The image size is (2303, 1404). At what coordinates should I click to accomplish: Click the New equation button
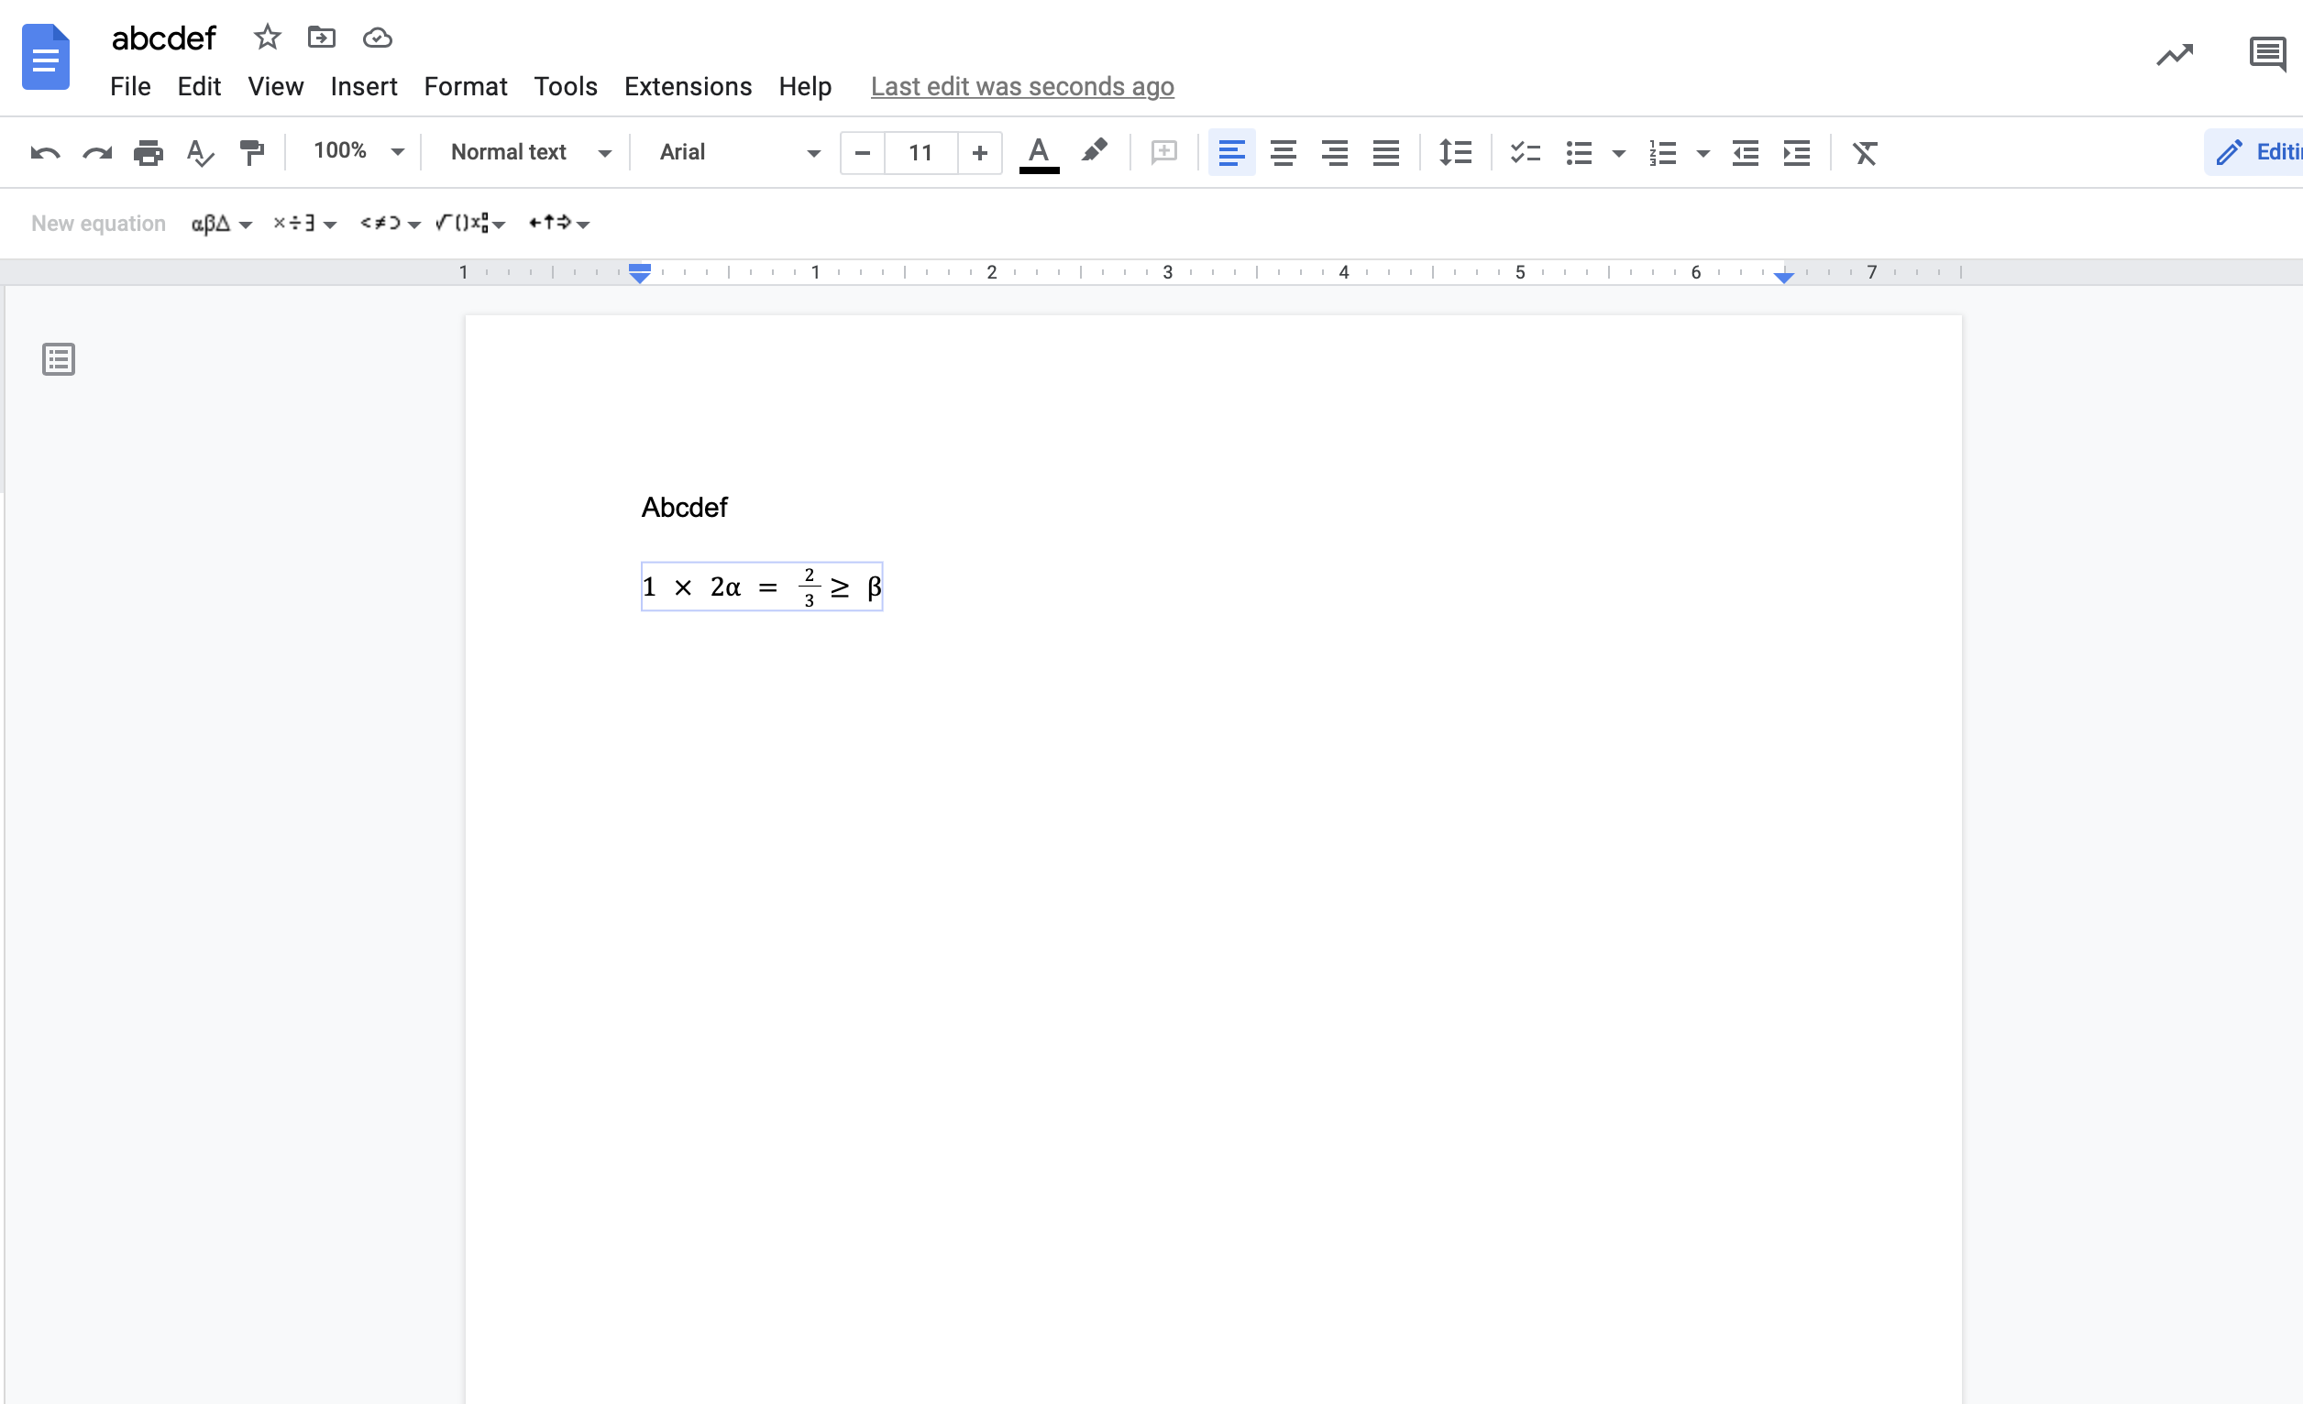(x=98, y=224)
